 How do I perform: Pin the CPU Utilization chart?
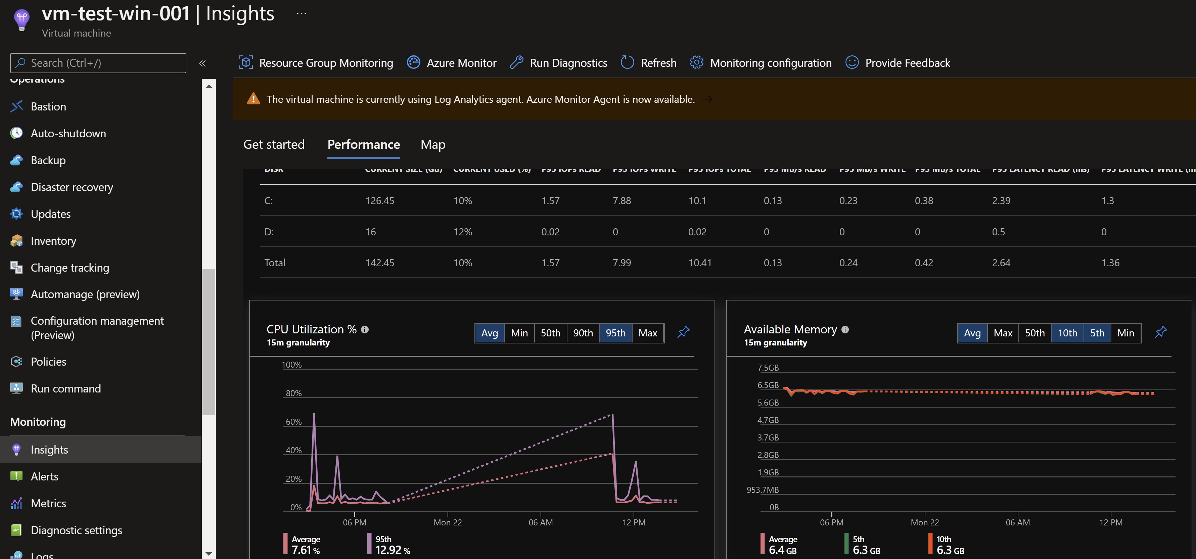click(x=683, y=332)
